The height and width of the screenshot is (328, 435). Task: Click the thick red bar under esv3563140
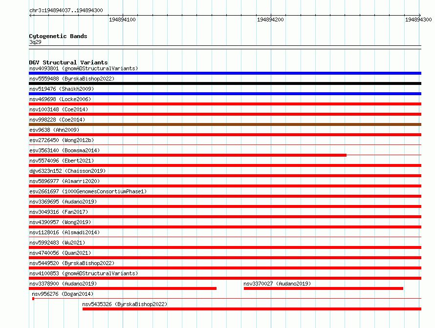click(188, 155)
